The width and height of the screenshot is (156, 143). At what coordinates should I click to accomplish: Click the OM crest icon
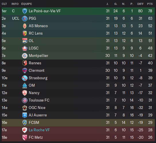[25, 86]
